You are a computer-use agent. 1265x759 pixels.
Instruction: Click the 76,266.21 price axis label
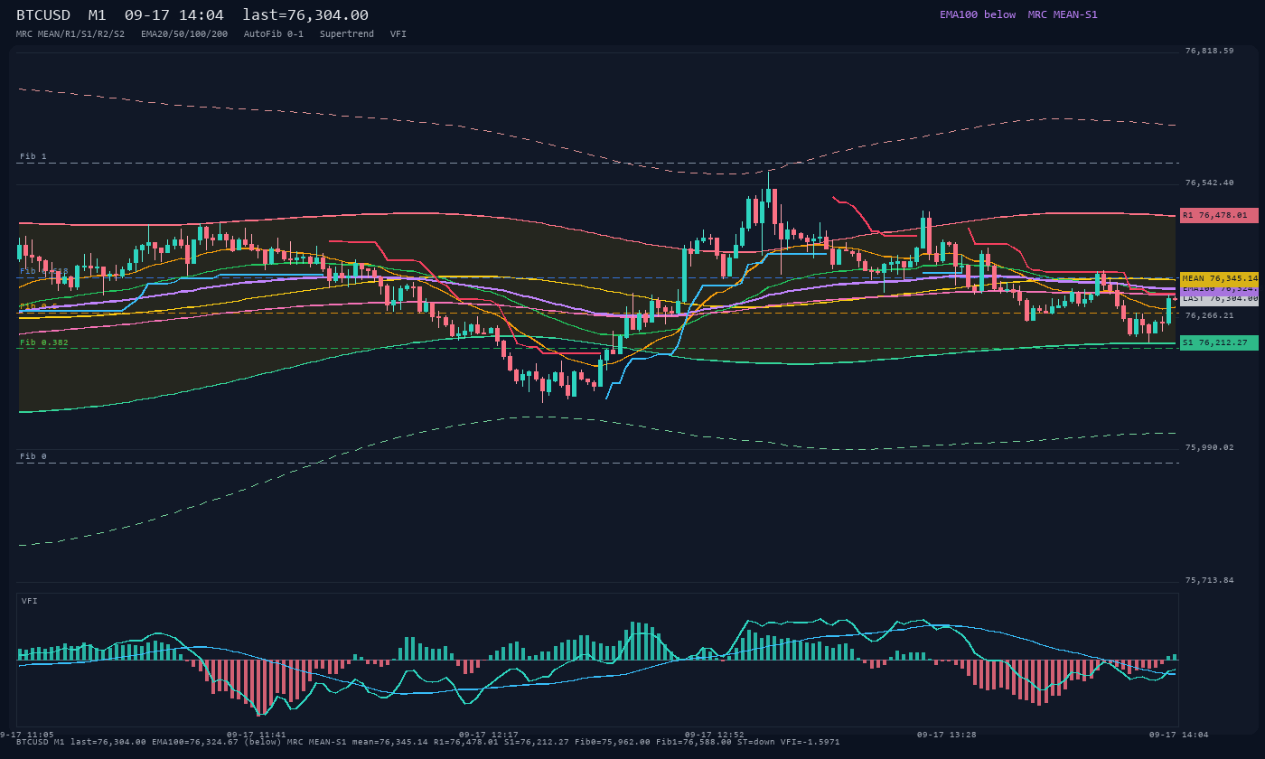tap(1209, 316)
